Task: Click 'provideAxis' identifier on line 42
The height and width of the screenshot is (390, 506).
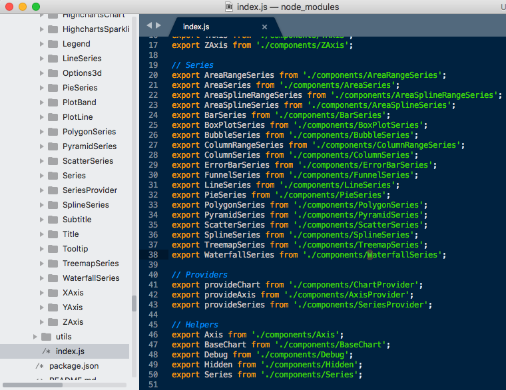Action: (230, 295)
